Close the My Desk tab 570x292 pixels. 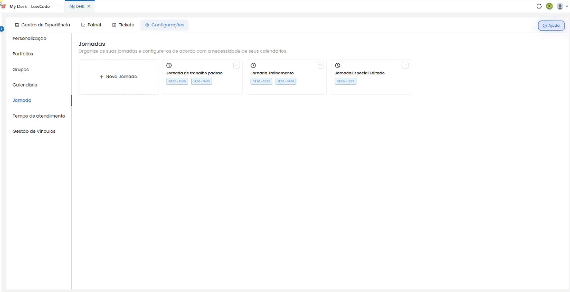89,6
